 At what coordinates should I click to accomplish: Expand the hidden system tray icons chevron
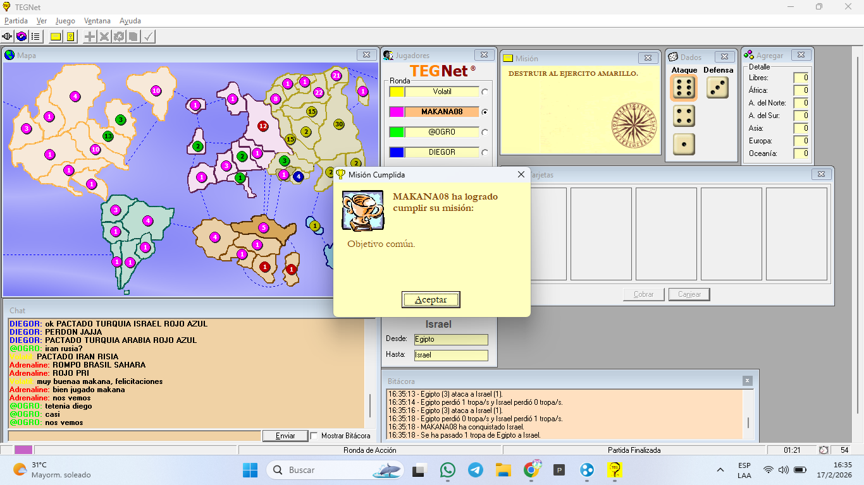pyautogui.click(x=720, y=470)
